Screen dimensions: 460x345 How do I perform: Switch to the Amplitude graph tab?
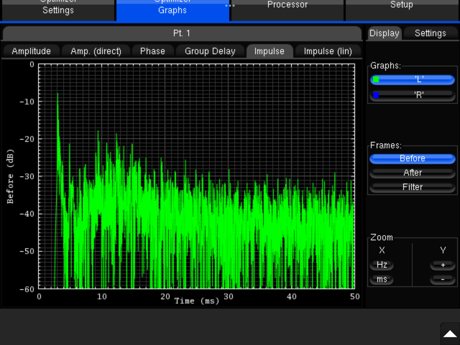point(31,51)
